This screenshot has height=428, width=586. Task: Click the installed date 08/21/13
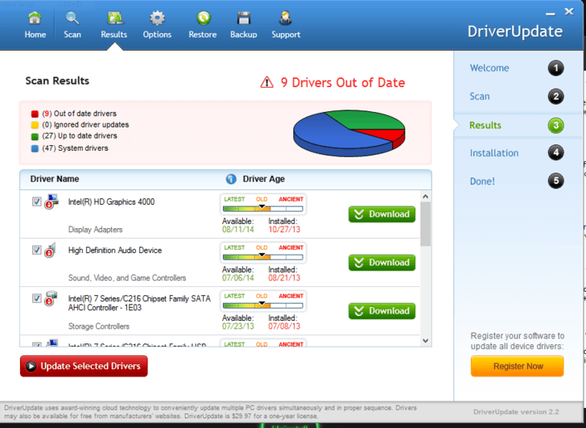[284, 277]
